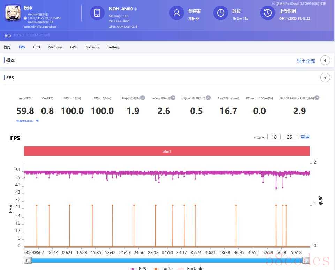The image size is (335, 270).
Task: Click info icon next to NOH-AN00
Action: click(x=136, y=9)
